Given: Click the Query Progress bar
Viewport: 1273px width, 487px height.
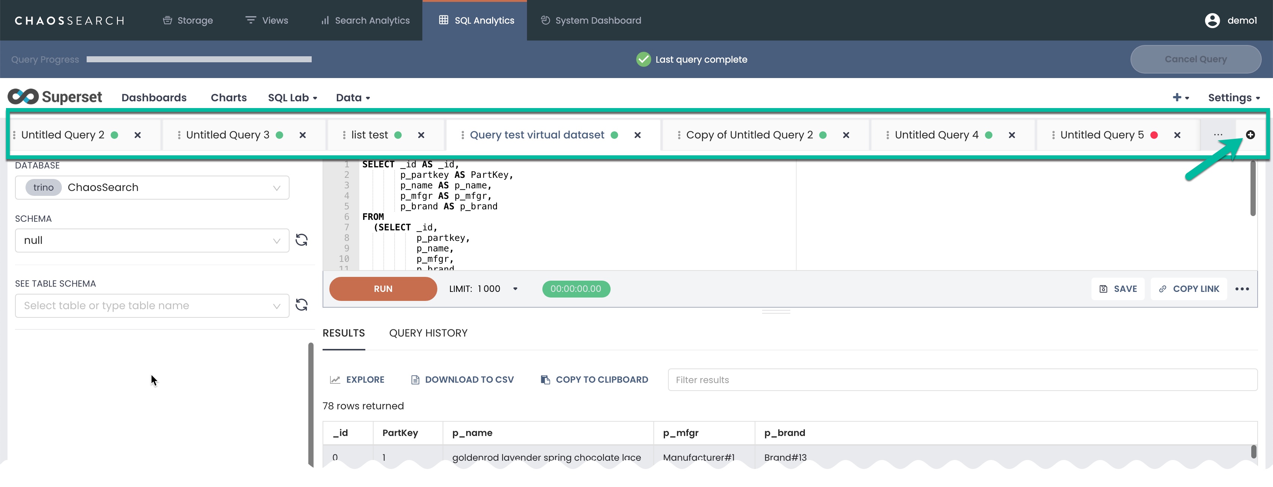Looking at the screenshot, I should pos(199,59).
